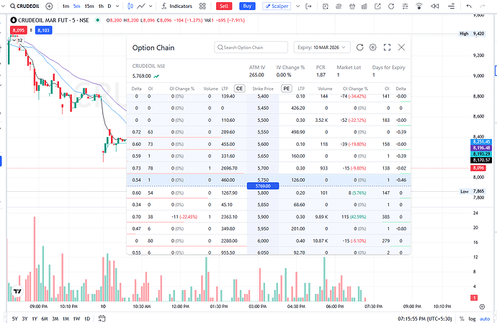Select candlestick chart type icon
The height and width of the screenshot is (323, 497).
tap(130, 6)
